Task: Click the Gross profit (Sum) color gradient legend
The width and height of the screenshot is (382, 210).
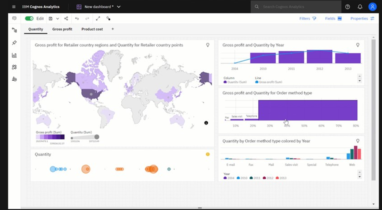Action: pos(50,137)
